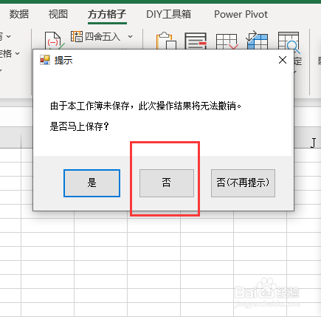Click the table icon with red checkmark
Viewport: 321px width, 317px height.
pyautogui.click(x=227, y=41)
